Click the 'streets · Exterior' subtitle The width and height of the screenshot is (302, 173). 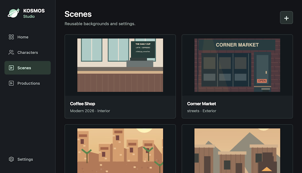[x=202, y=111]
